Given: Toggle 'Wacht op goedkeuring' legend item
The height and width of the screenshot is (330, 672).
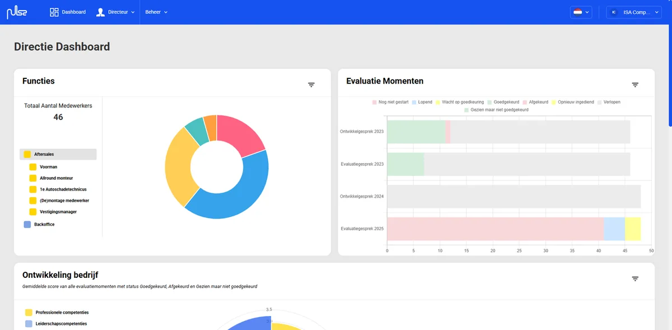Looking at the screenshot, I should pyautogui.click(x=459, y=103).
